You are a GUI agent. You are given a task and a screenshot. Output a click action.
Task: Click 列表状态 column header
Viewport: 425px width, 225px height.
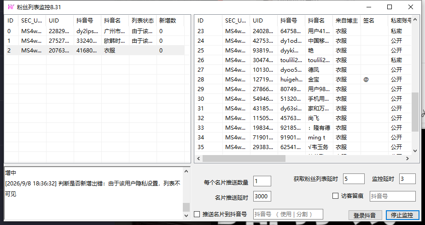pos(143,21)
